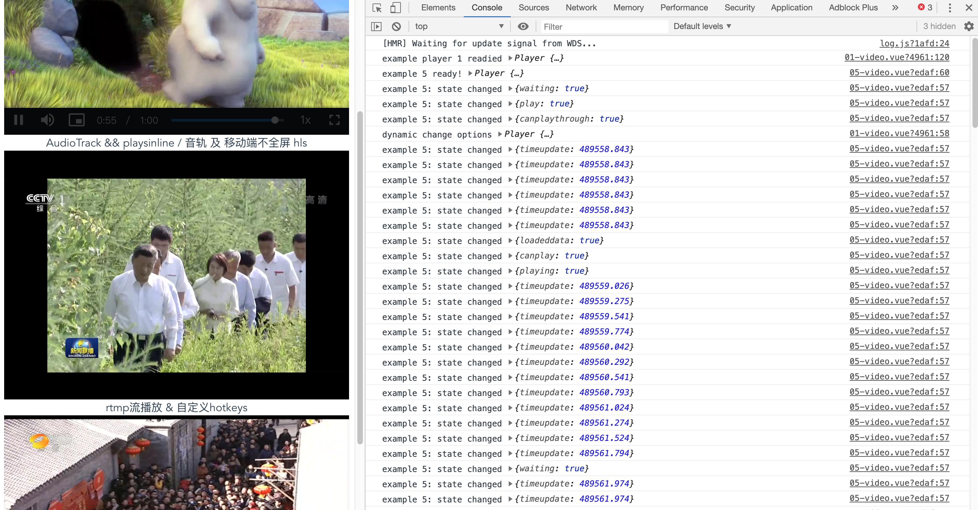Toggle device toolbar icon
Image resolution: width=978 pixels, height=510 pixels.
click(x=395, y=8)
